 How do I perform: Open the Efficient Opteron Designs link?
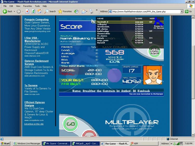tap(35, 104)
